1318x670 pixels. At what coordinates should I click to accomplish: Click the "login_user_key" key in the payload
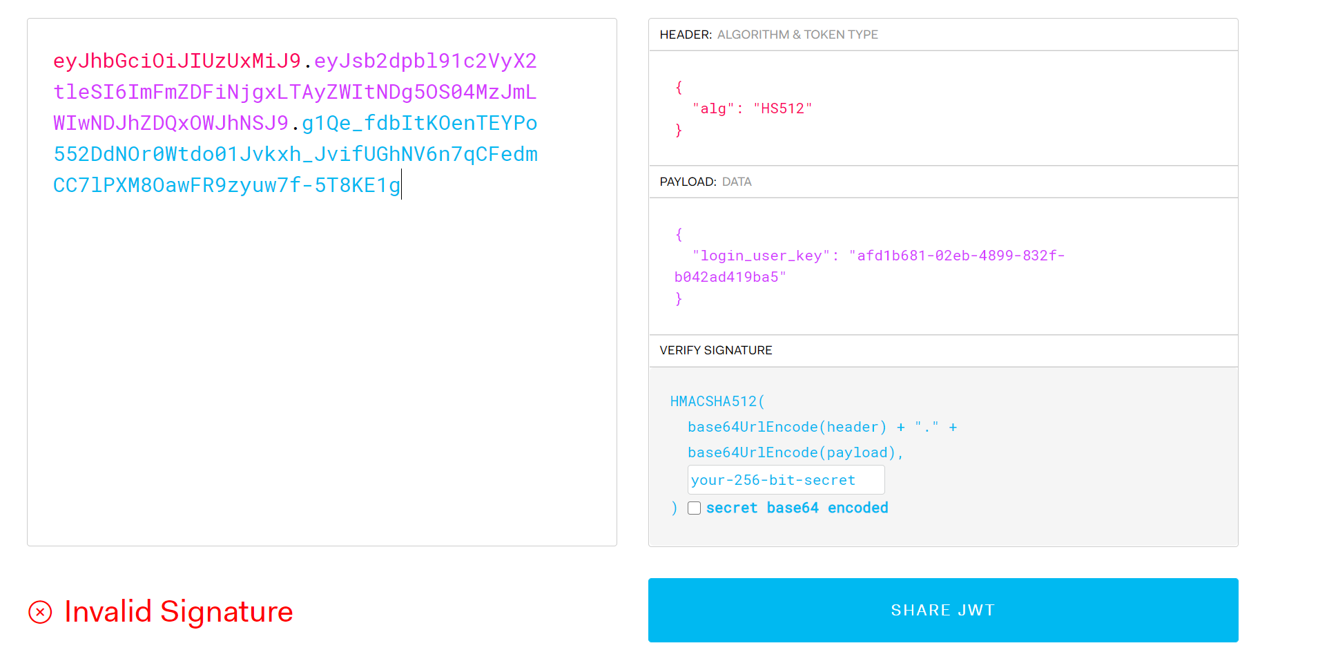tap(761, 256)
